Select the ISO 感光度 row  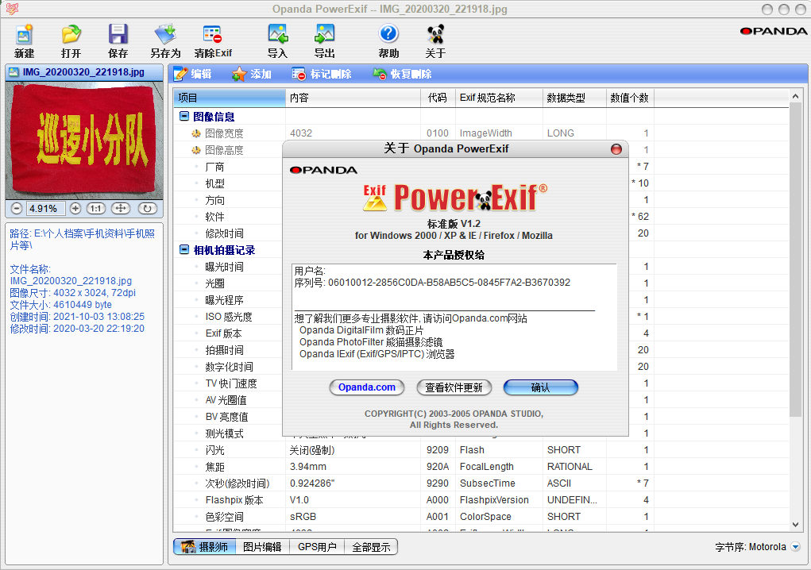pos(229,317)
